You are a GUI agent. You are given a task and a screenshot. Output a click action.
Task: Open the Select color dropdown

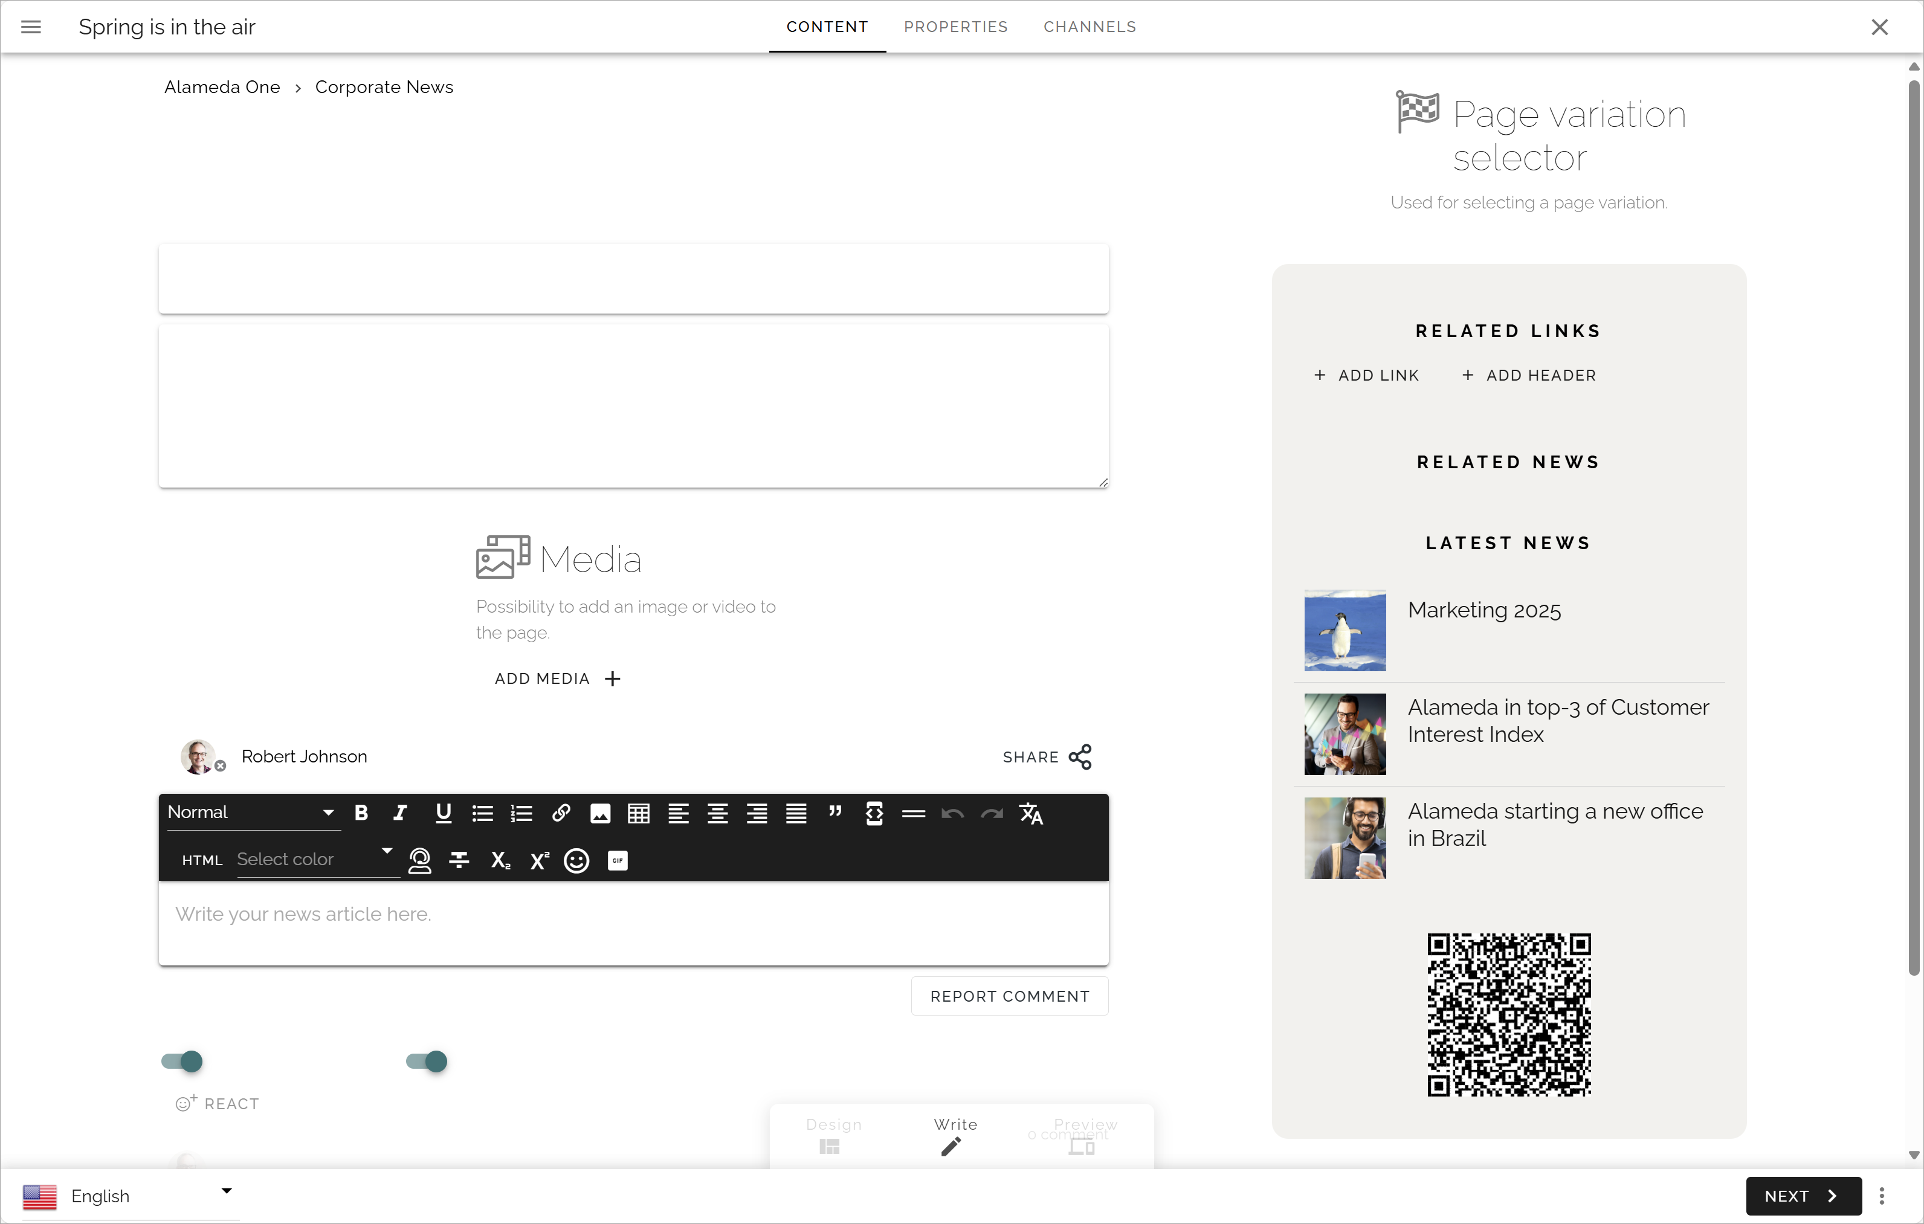(x=317, y=860)
